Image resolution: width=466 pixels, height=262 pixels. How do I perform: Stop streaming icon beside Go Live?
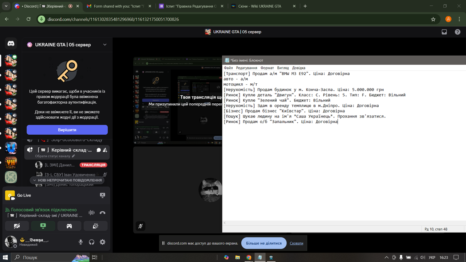pos(103,195)
